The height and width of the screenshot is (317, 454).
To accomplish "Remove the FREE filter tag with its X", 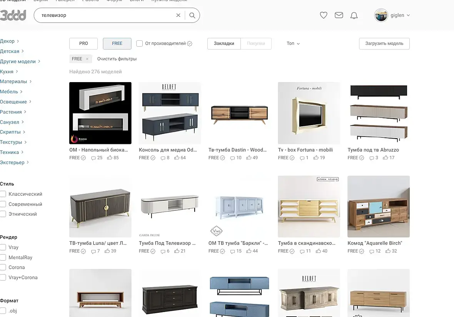I will pyautogui.click(x=87, y=59).
